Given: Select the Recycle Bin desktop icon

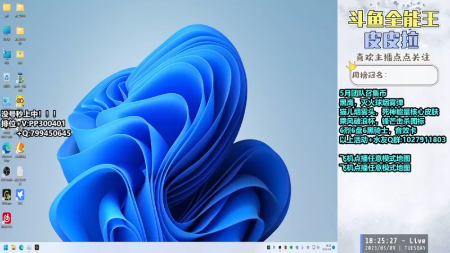Looking at the screenshot, I should (7, 78).
